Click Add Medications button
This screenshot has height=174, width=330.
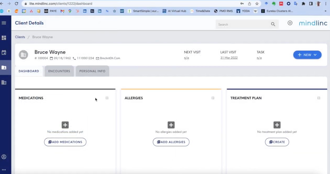(65, 142)
